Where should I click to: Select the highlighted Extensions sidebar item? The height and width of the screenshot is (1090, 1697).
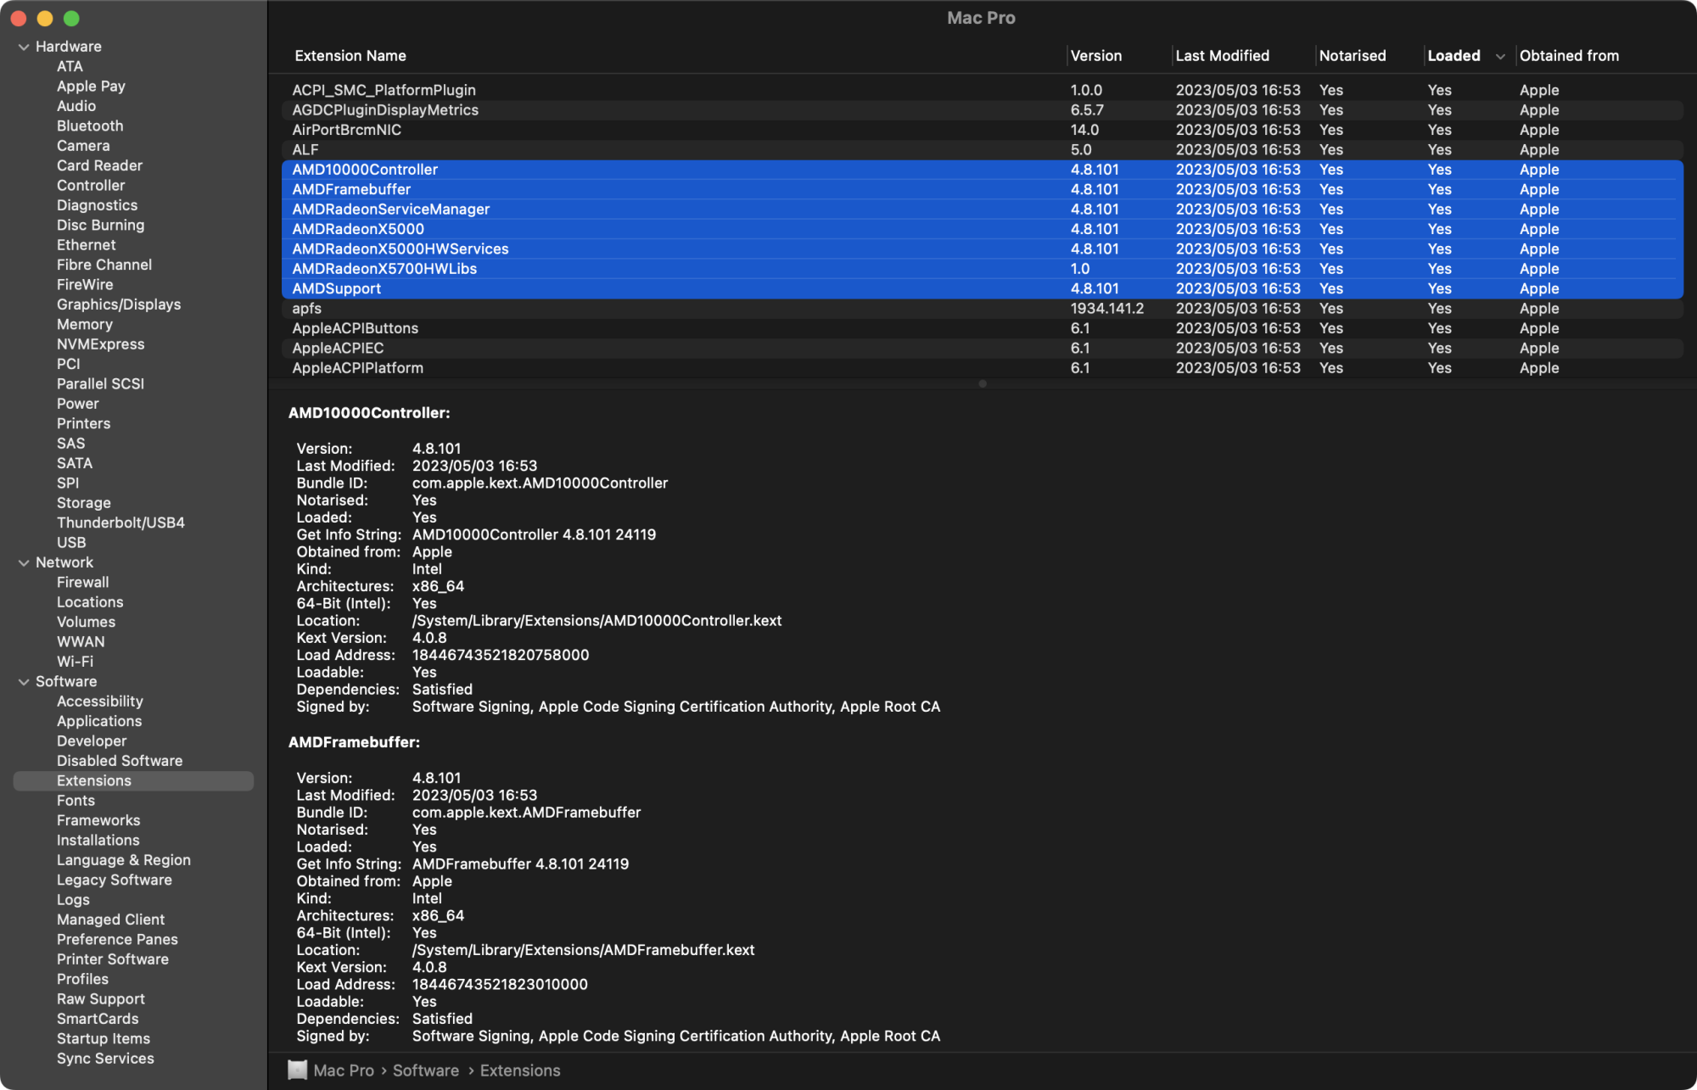tap(133, 781)
